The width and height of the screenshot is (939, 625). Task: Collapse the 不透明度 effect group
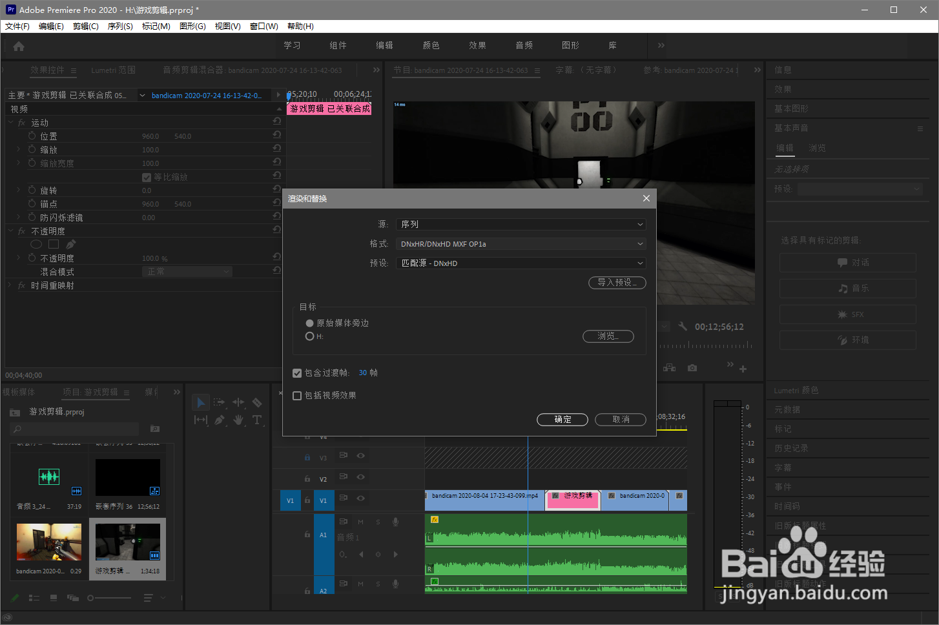coord(11,231)
